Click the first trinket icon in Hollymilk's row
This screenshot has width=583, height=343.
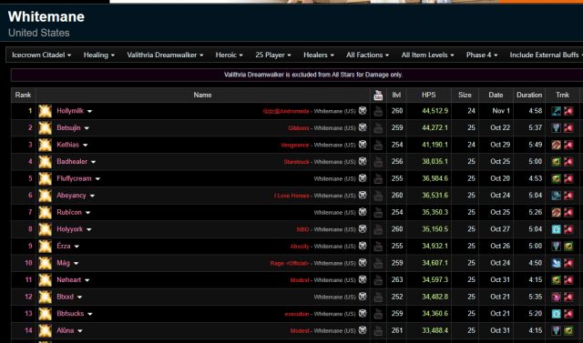(x=557, y=111)
